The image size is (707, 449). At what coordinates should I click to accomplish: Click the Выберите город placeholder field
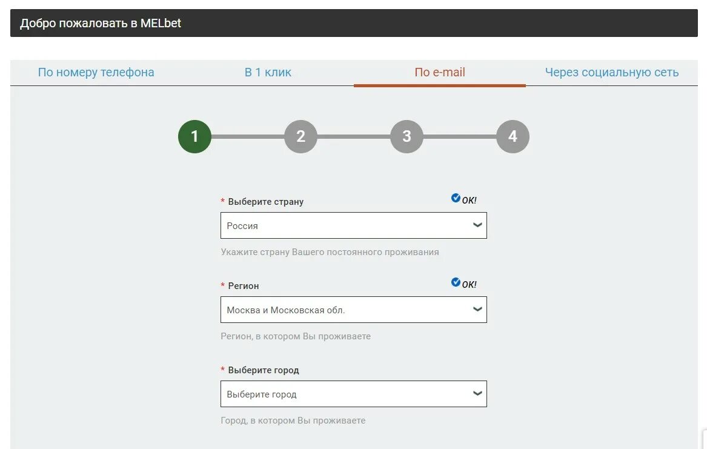click(354, 394)
